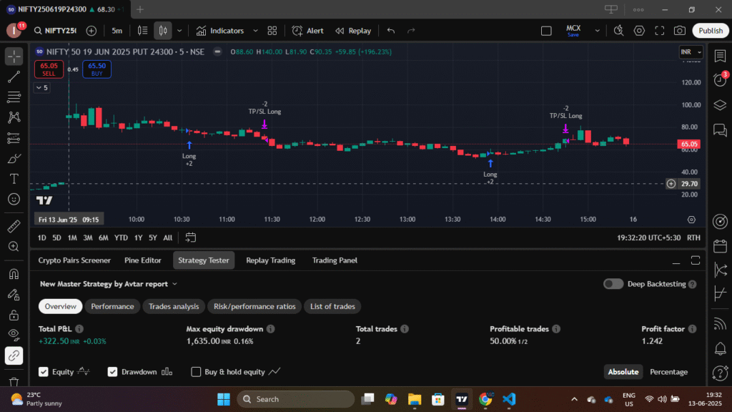
Task: Click the 65.50 BUY button
Action: point(97,69)
